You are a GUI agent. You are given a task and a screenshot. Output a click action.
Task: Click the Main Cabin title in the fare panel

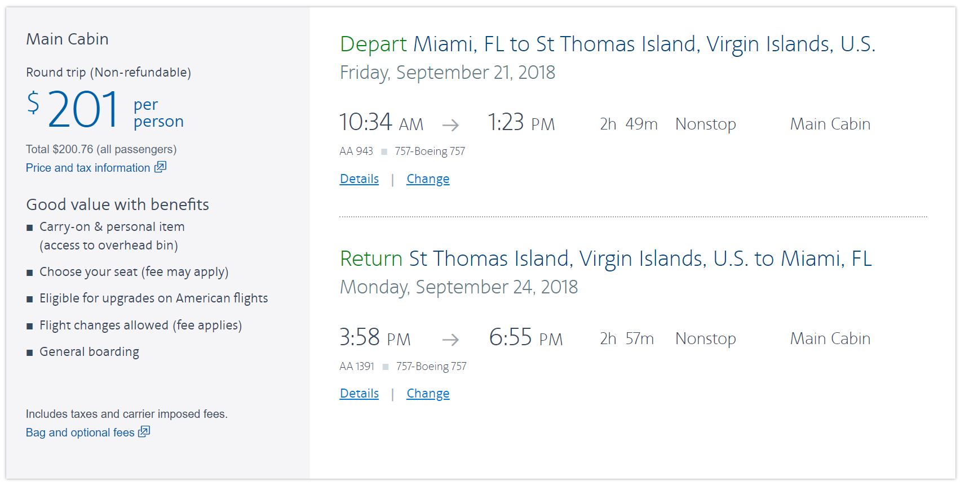[67, 39]
